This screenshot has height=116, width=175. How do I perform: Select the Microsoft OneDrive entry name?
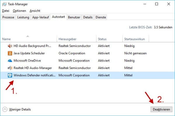coord(27,61)
